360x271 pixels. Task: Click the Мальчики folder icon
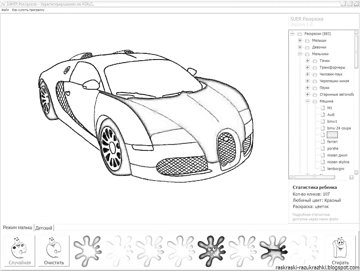[307, 54]
